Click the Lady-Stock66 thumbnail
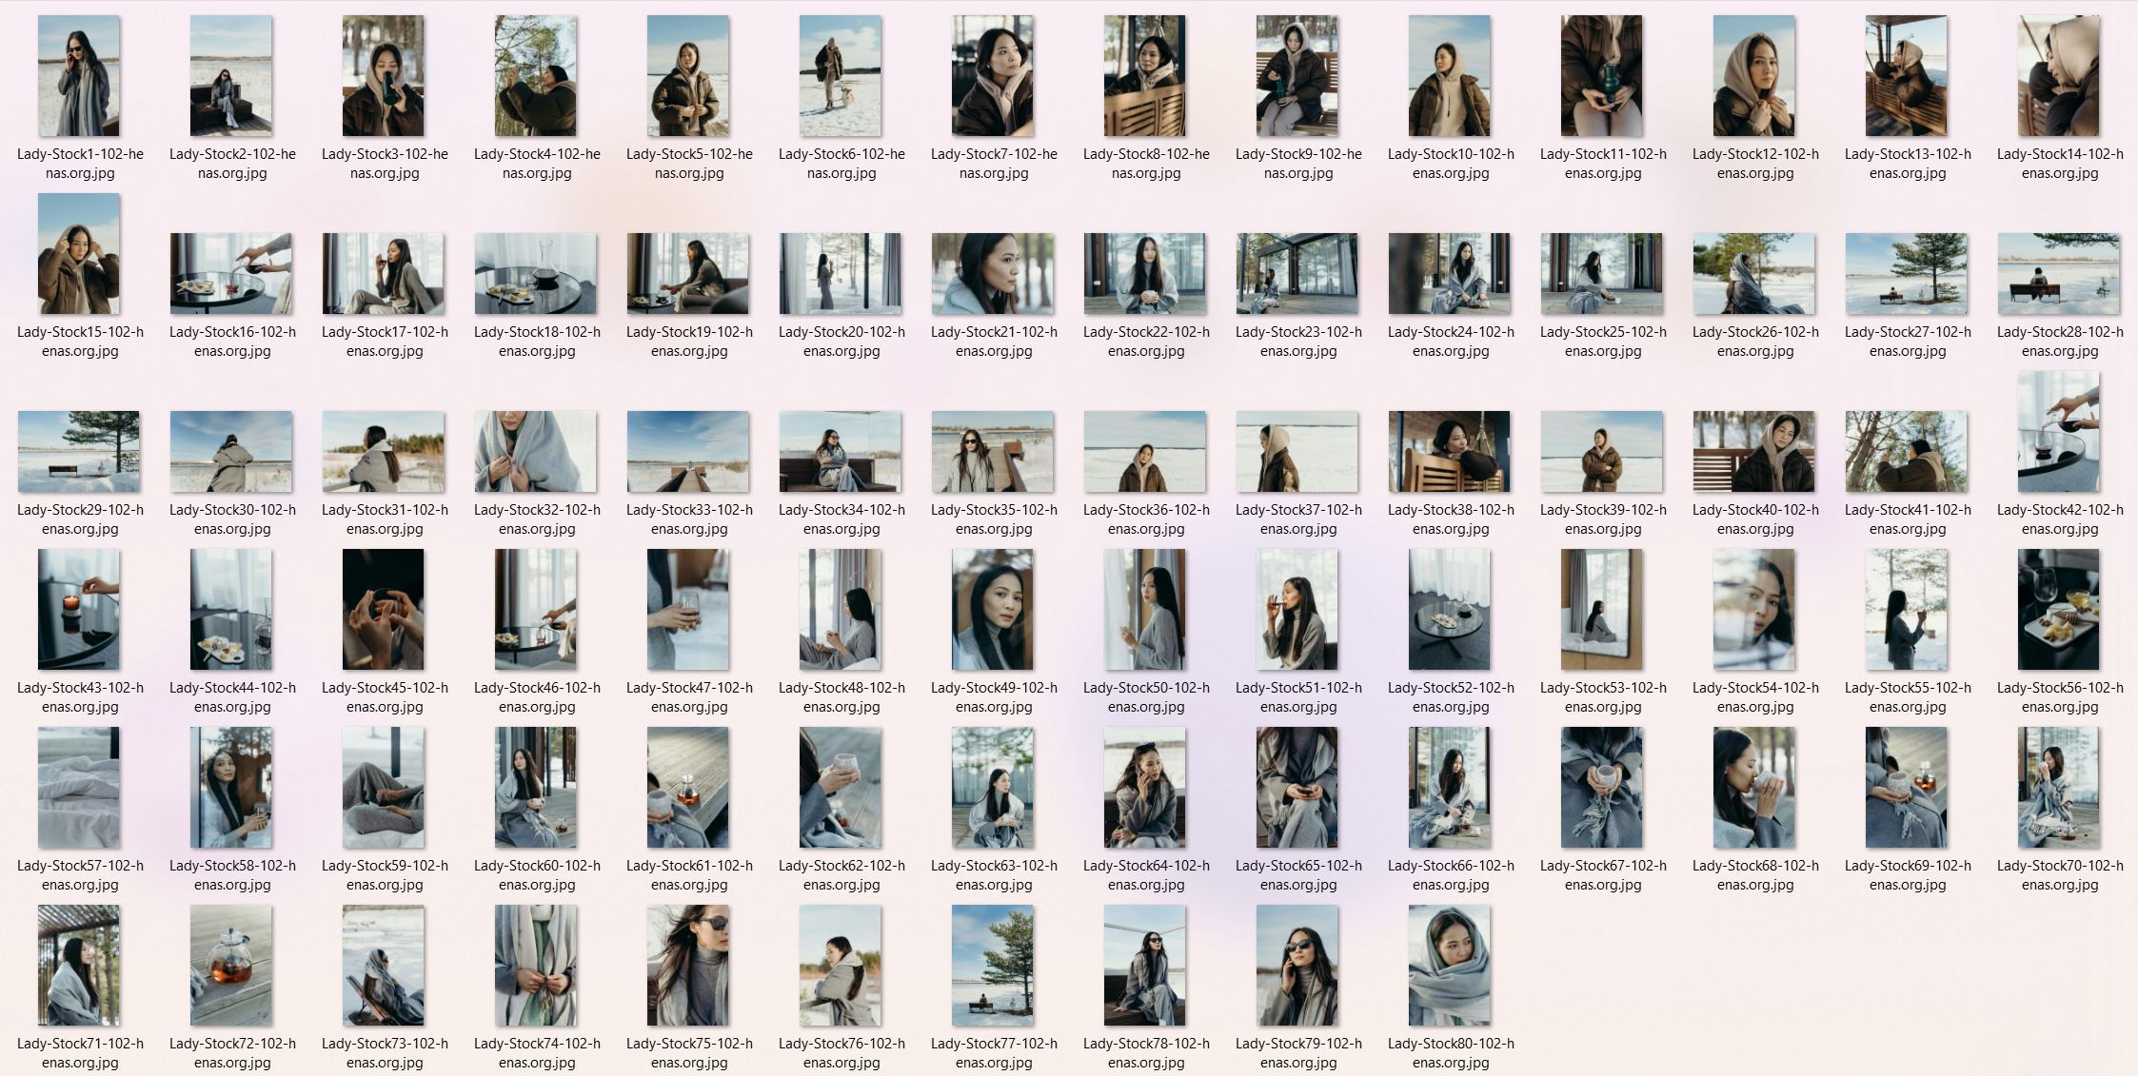Image resolution: width=2138 pixels, height=1076 pixels. (1450, 787)
